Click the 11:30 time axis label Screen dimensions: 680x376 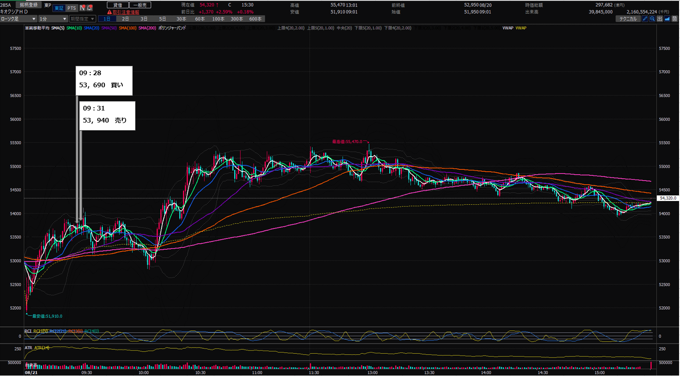[314, 372]
